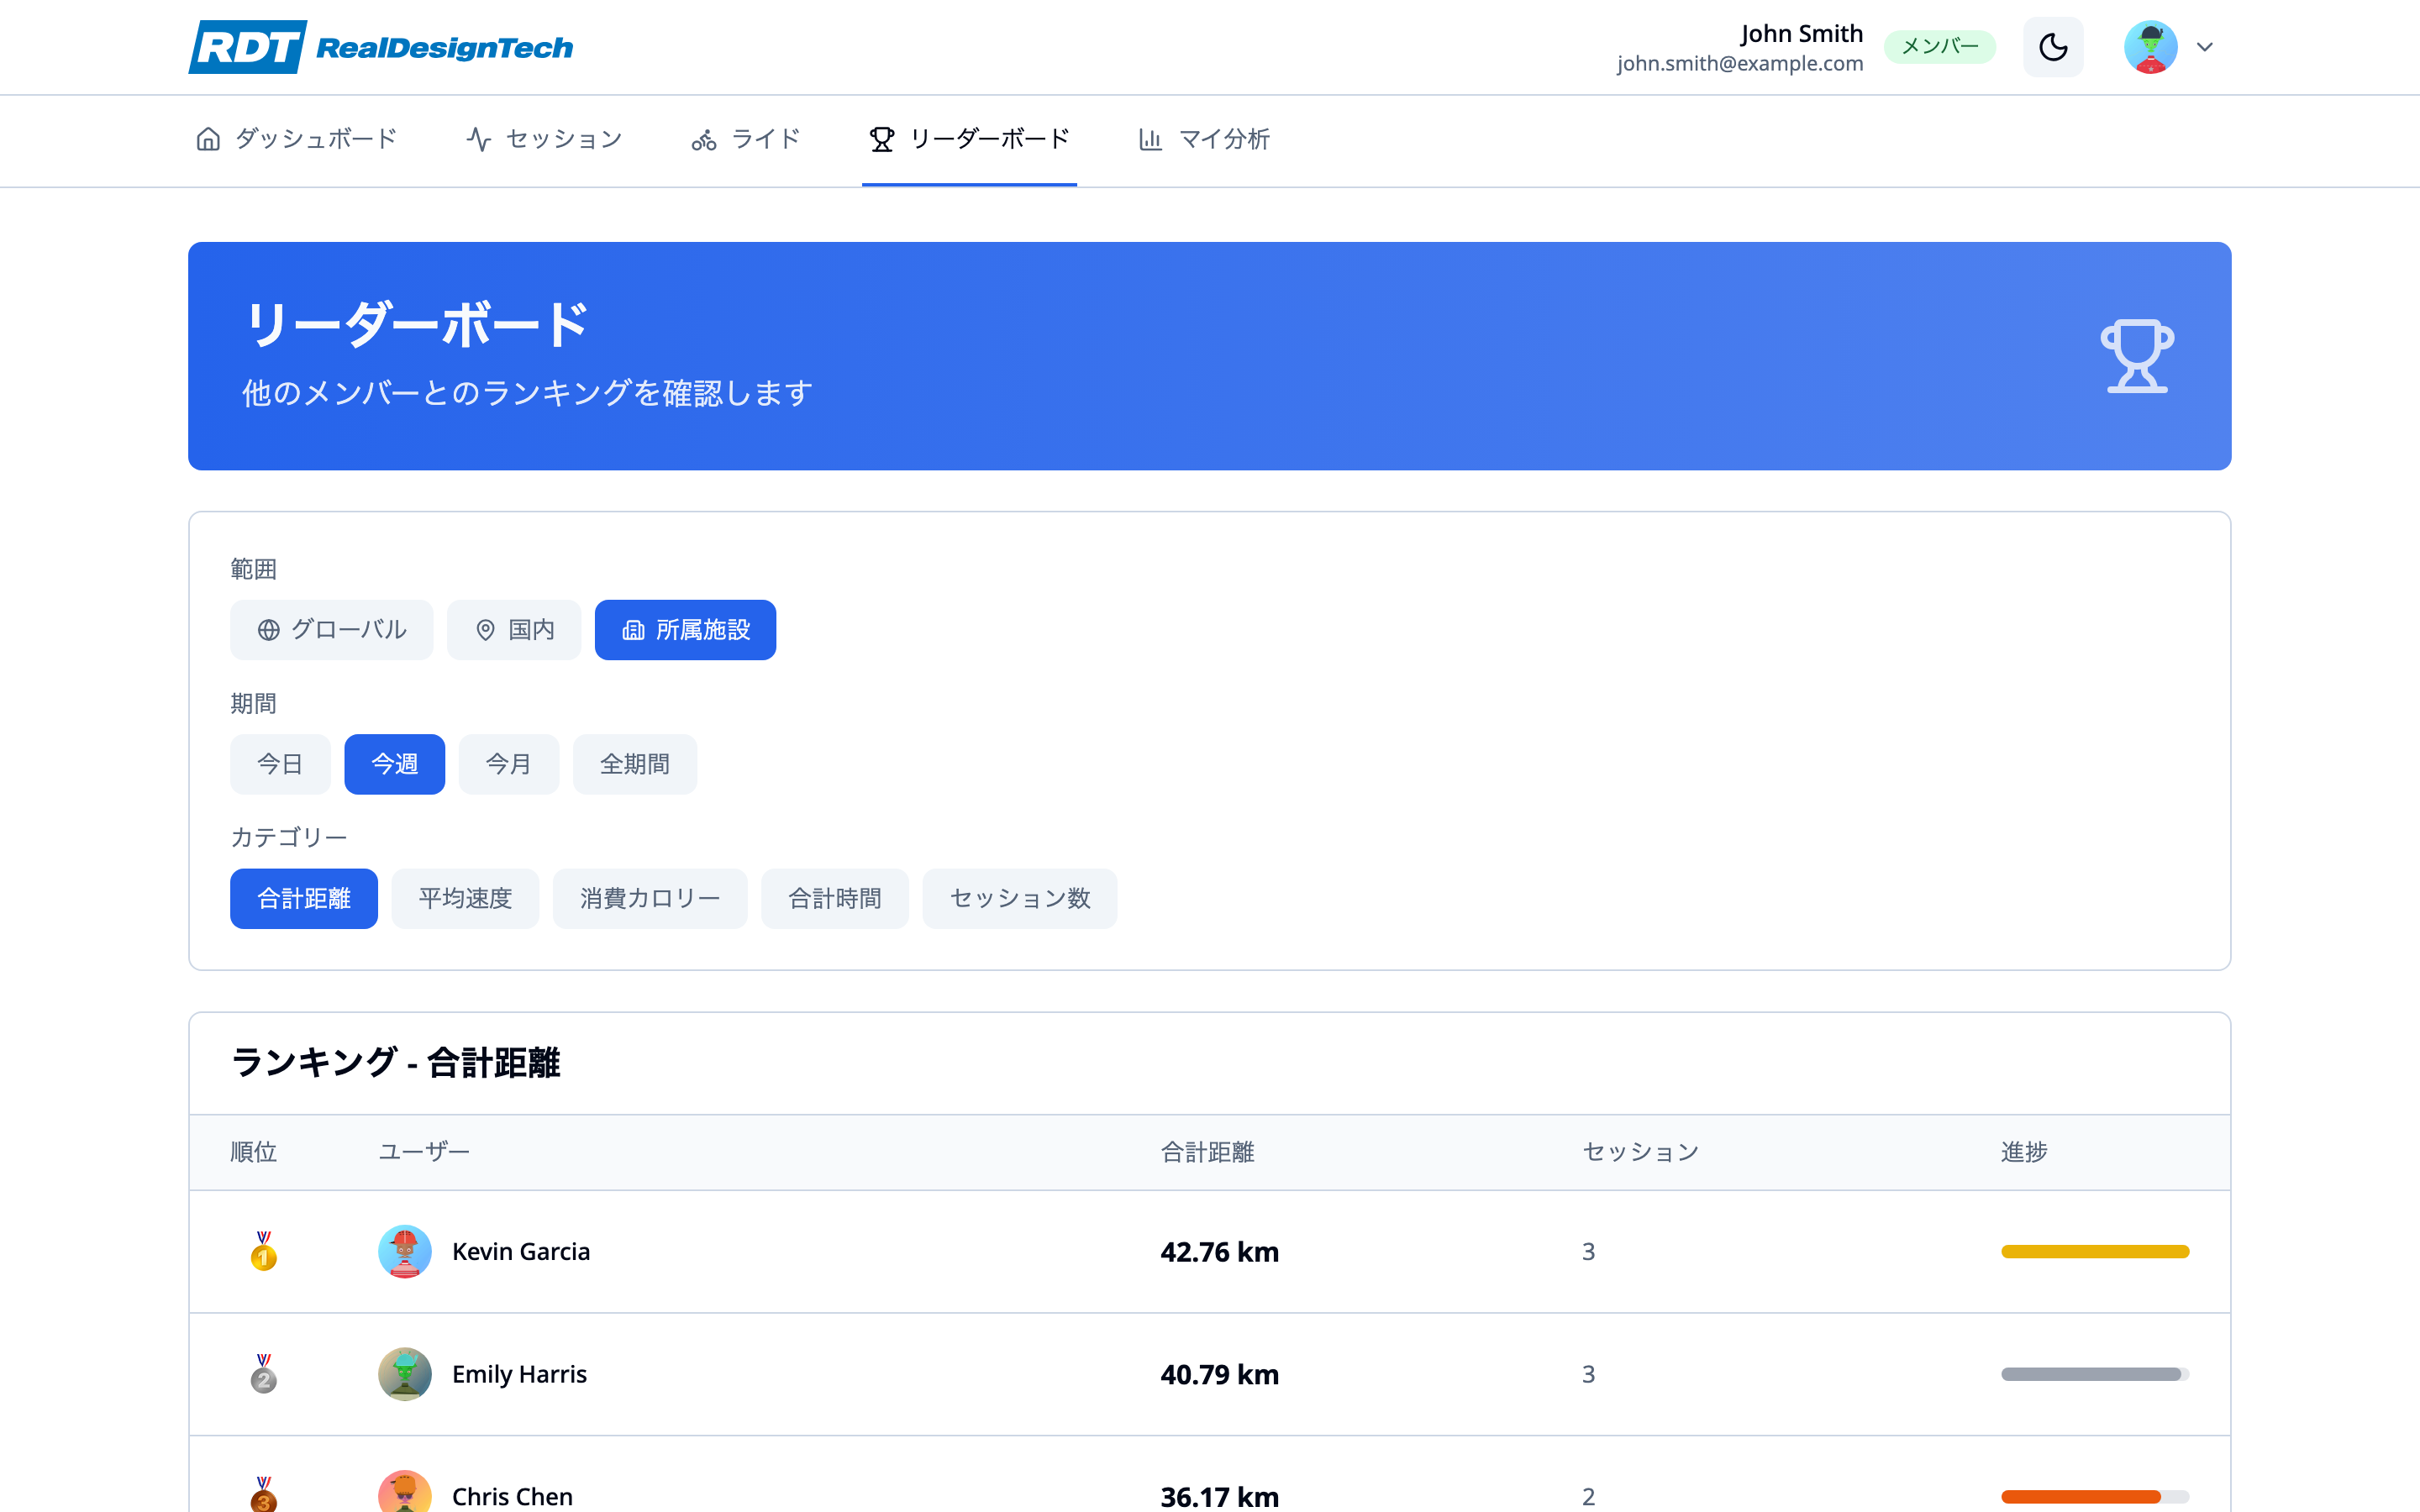Click the John Smith name in header
The width and height of the screenshot is (2420, 1512).
pos(1801,33)
